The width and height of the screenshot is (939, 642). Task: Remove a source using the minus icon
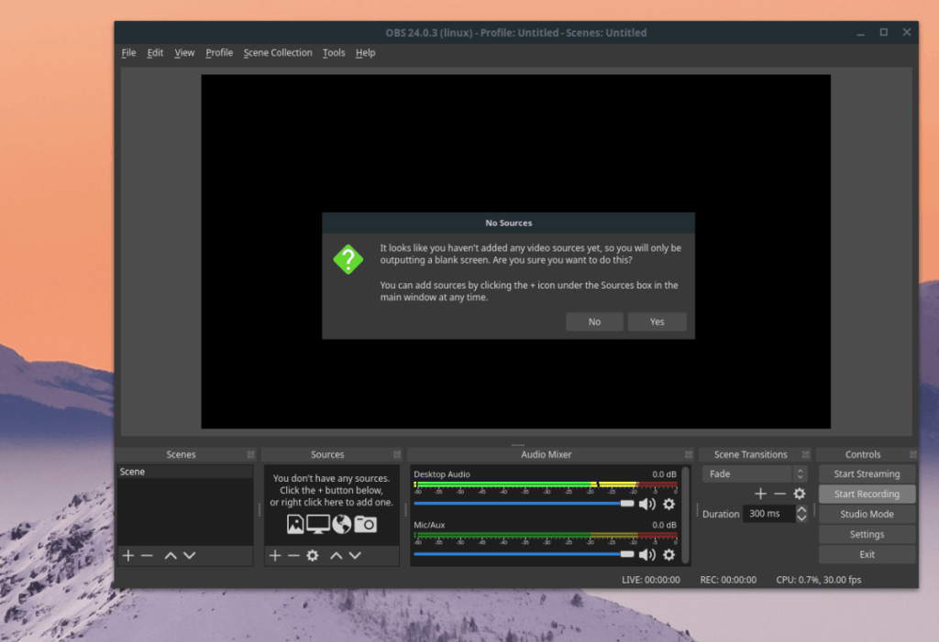click(x=293, y=555)
